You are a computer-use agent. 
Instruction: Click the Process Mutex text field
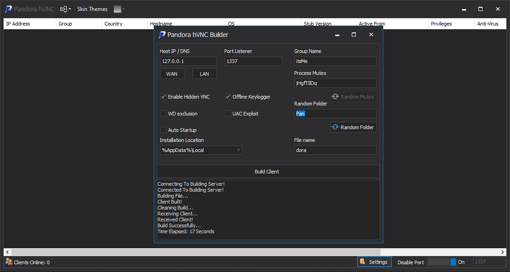[335, 83]
